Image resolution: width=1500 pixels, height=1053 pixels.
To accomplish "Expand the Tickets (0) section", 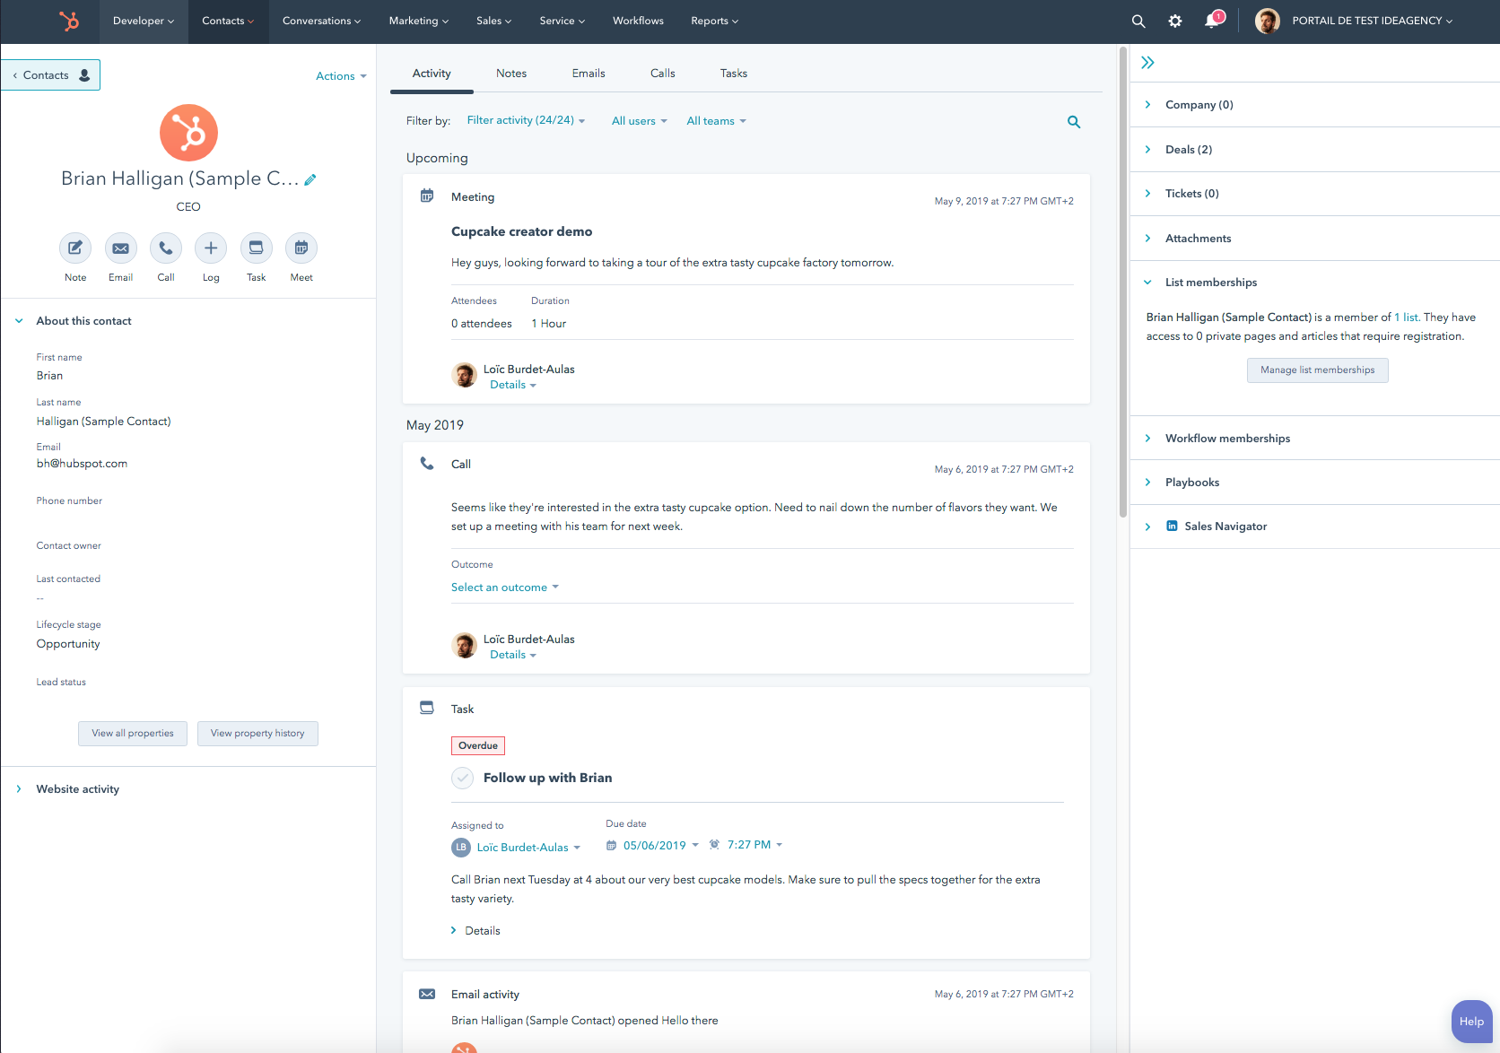I will pyautogui.click(x=1182, y=194).
